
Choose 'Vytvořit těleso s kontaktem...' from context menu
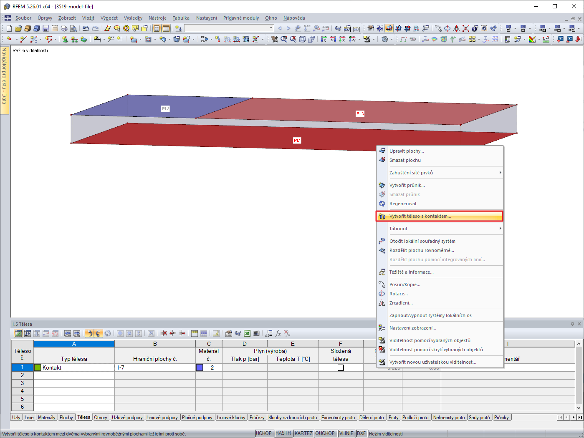tap(440, 216)
